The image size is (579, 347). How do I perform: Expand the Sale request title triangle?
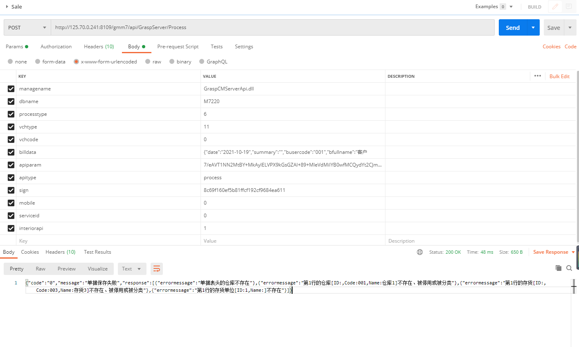pos(7,7)
